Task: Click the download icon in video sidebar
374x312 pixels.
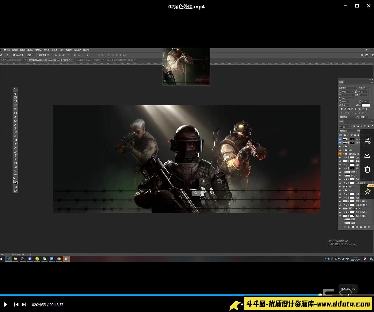Action: pos(367,155)
